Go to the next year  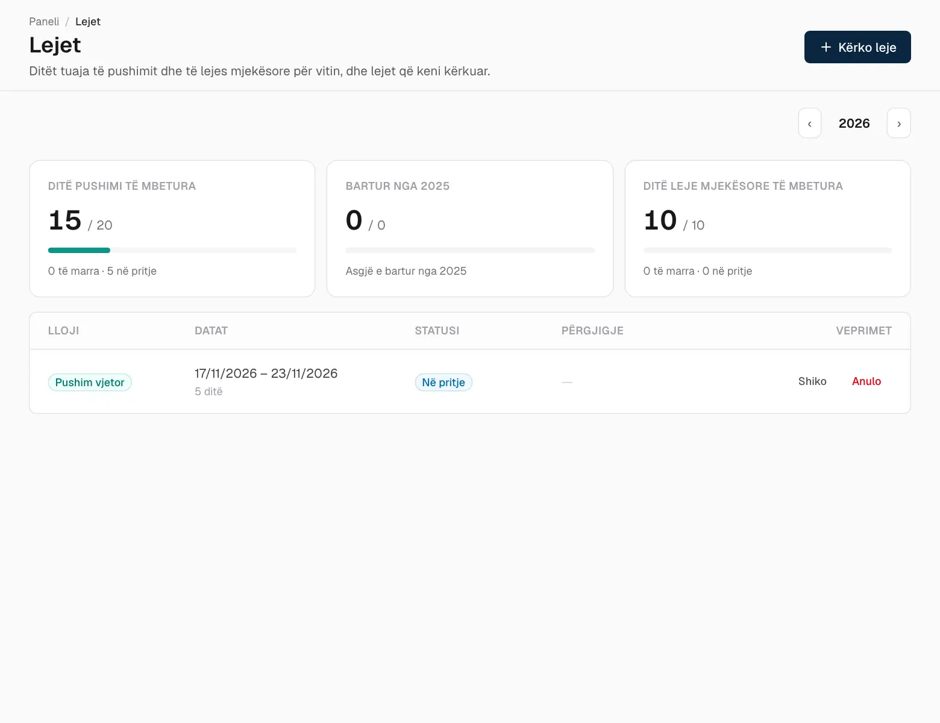tap(898, 123)
